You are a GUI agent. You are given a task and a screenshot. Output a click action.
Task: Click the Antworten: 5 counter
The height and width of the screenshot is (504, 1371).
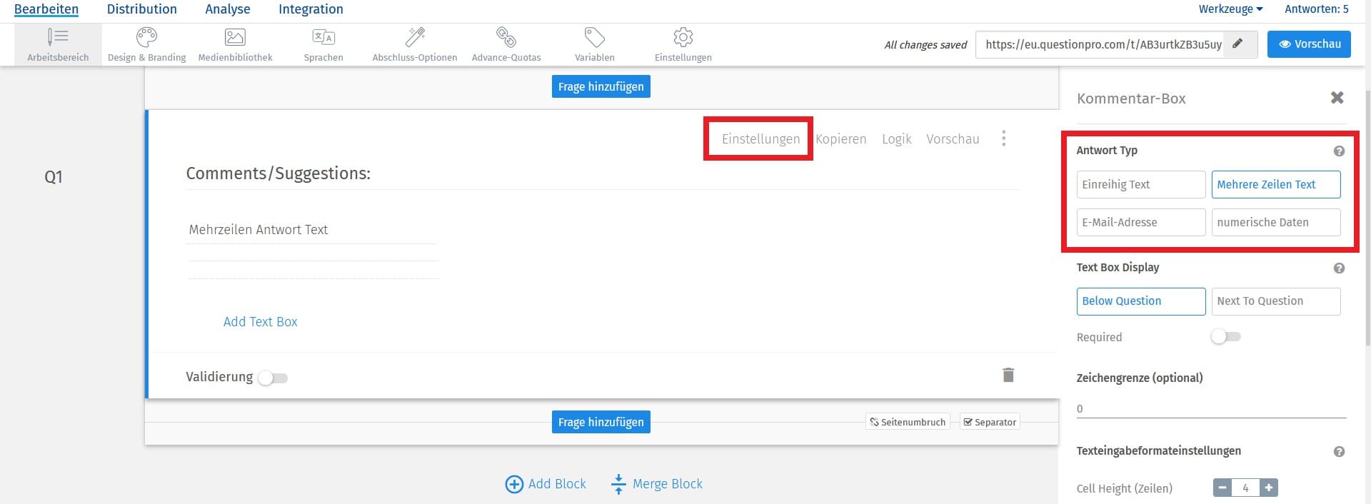(x=1317, y=9)
